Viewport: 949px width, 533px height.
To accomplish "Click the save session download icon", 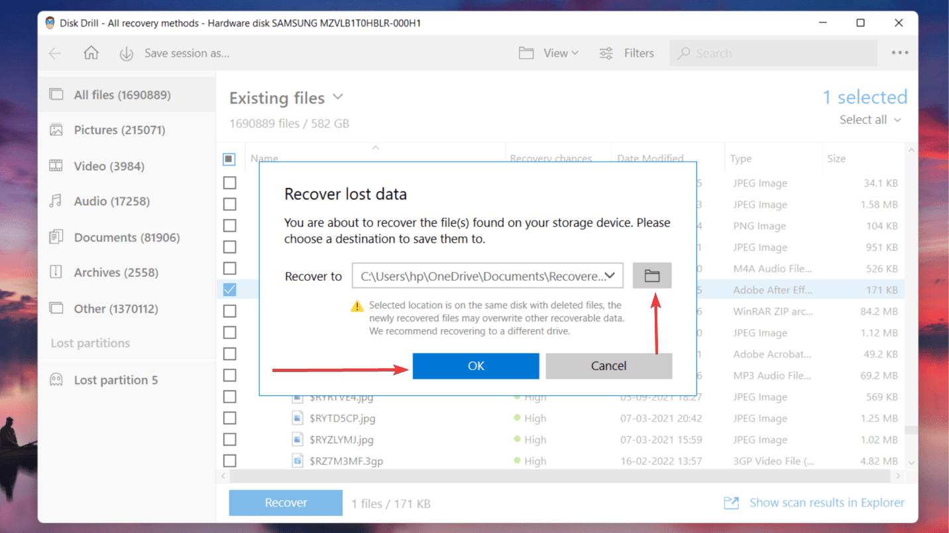I will [127, 54].
